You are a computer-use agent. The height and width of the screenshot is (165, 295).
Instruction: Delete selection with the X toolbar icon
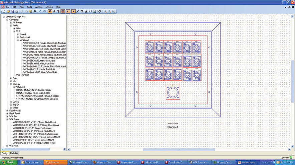click(x=35, y=11)
